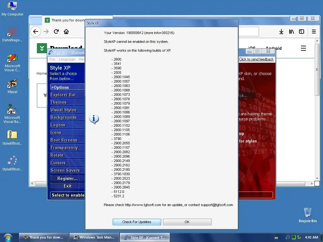Click browser scrollbar down arrow
Image resolution: width=323 pixels, height=242 pixels.
point(317,178)
